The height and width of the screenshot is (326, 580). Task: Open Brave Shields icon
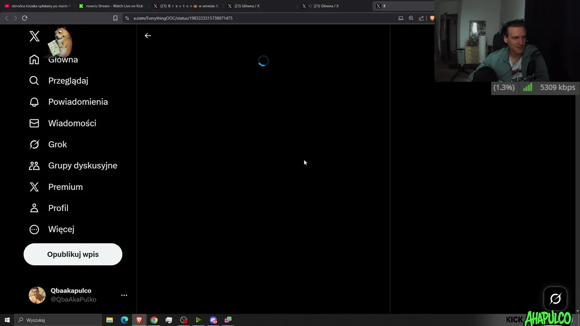(432, 18)
